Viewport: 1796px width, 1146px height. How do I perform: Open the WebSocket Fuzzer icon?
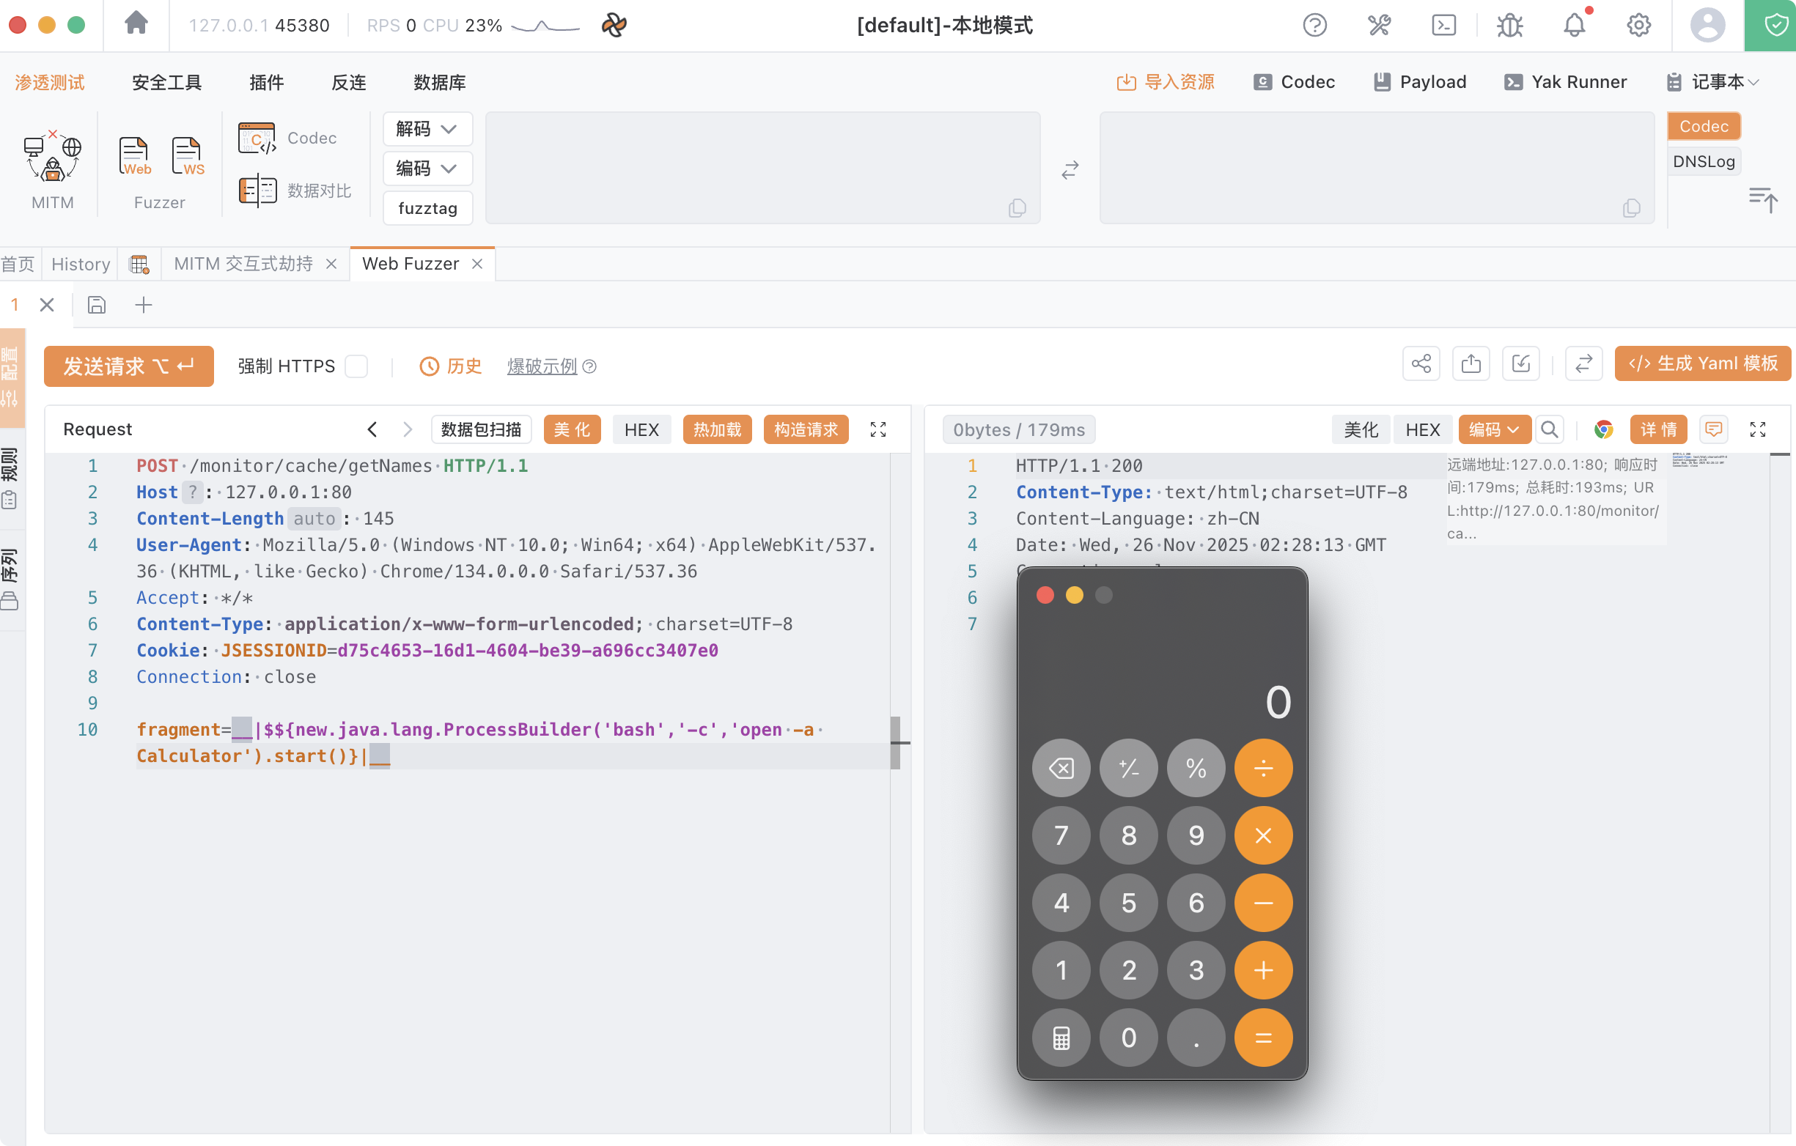(186, 156)
